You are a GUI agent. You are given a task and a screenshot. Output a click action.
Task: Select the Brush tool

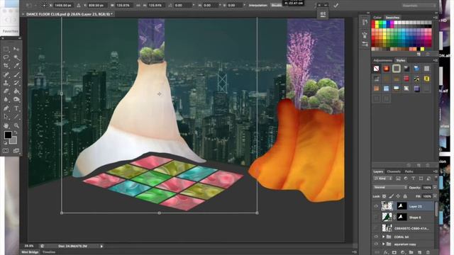coord(16,74)
